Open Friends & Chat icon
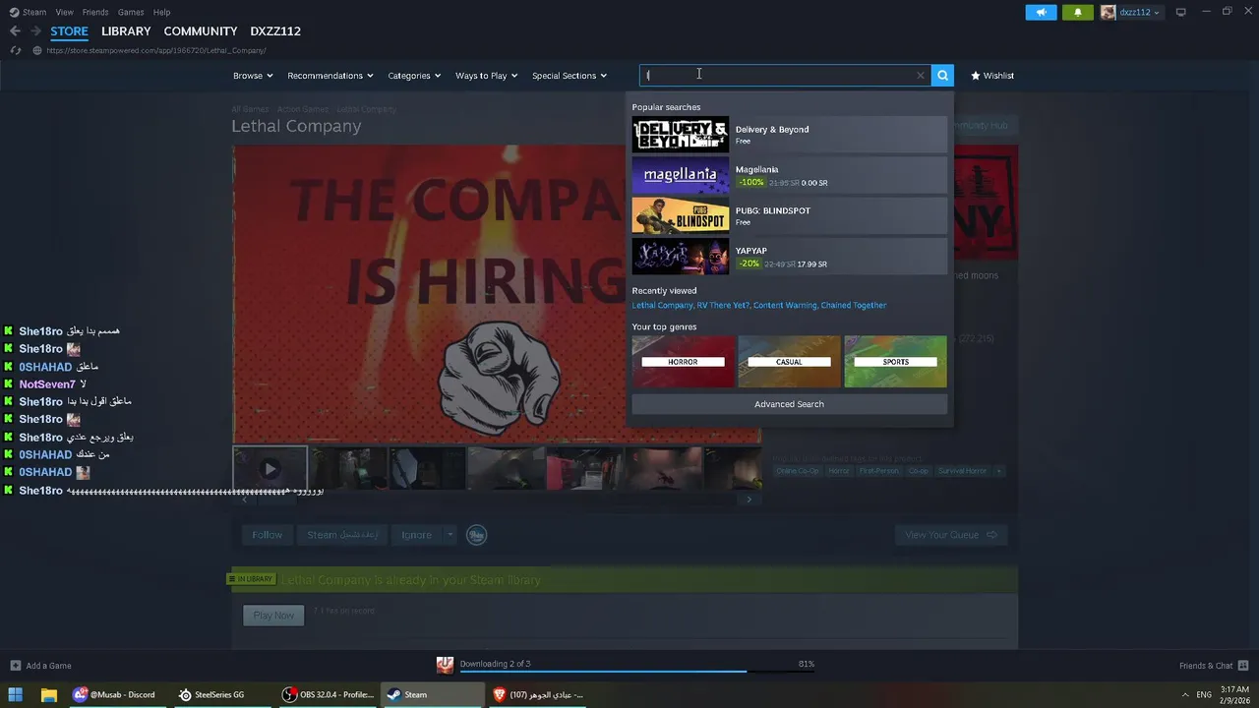 click(1242, 666)
